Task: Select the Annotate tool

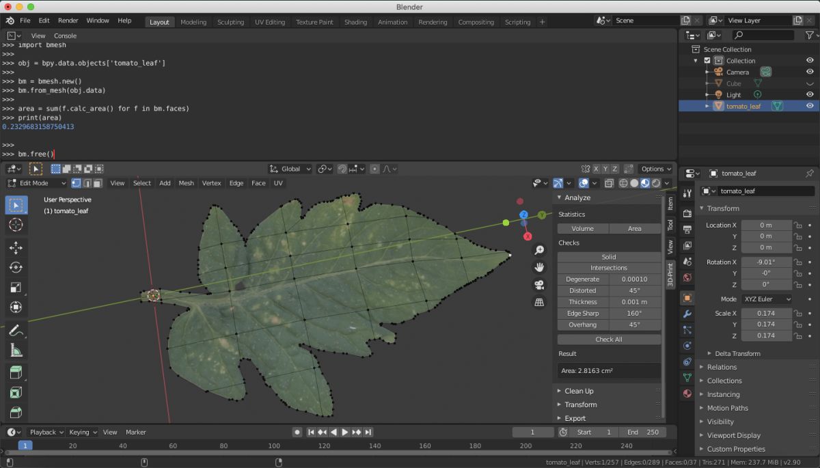Action: coord(16,331)
